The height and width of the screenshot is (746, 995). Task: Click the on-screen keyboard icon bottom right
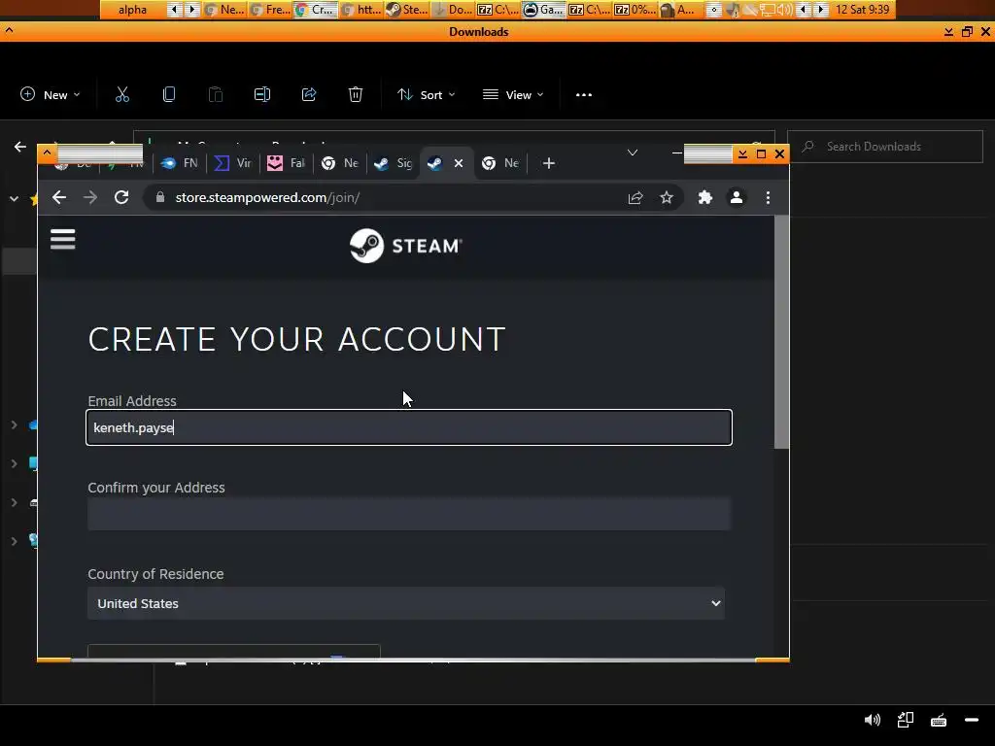coord(939,720)
